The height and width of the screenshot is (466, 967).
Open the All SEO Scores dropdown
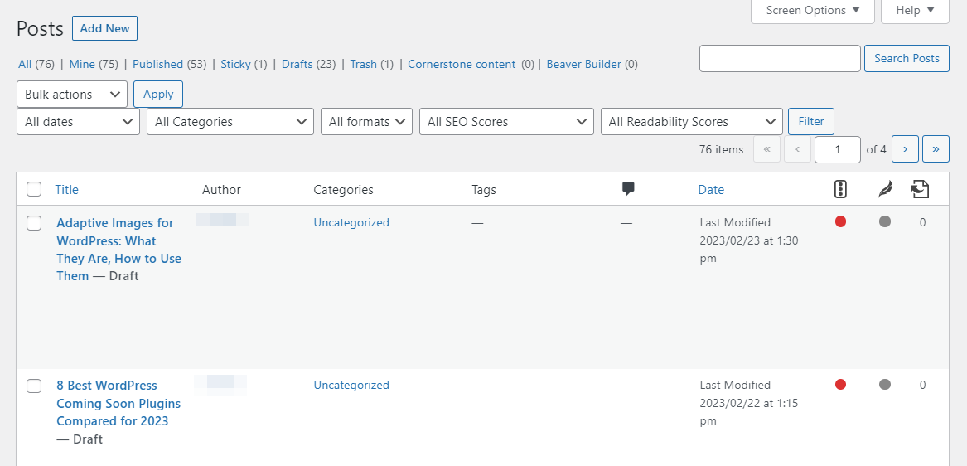point(506,122)
